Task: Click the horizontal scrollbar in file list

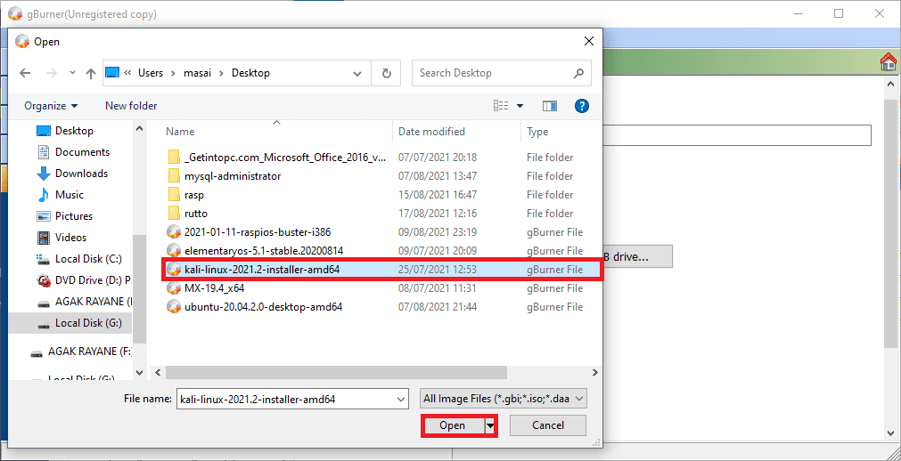Action: point(336,373)
